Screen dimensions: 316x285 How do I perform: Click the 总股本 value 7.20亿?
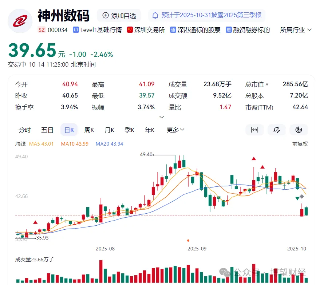coord(299,95)
